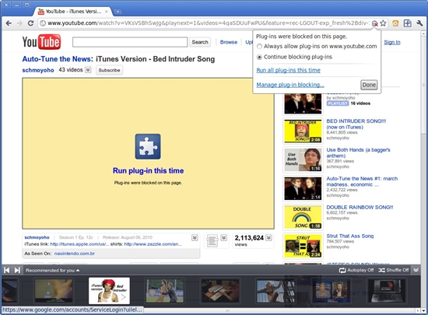Toggle Shuffle Off
The image size is (428, 315).
point(393,270)
